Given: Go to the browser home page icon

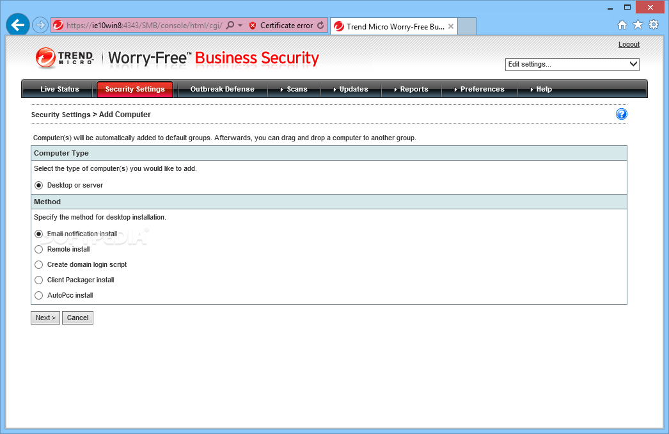Looking at the screenshot, I should [x=622, y=25].
